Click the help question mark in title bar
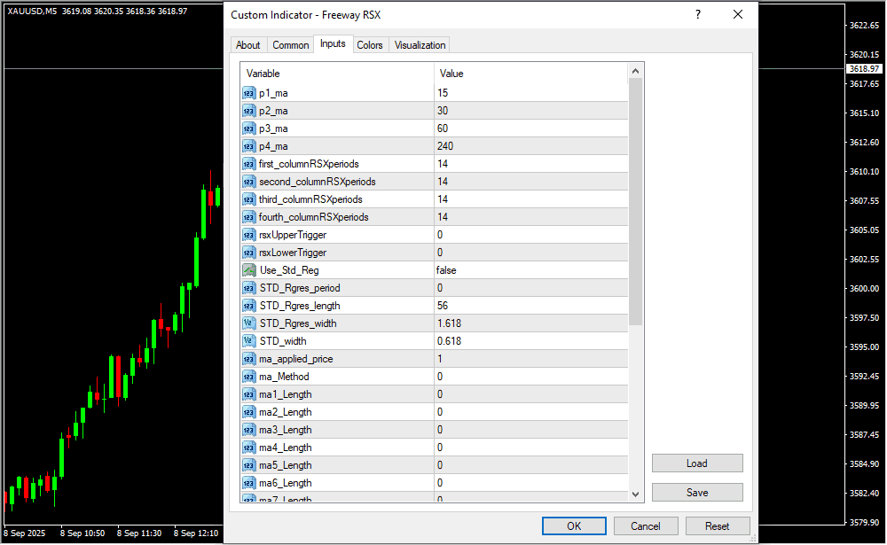This screenshot has height=545, width=887. click(698, 15)
